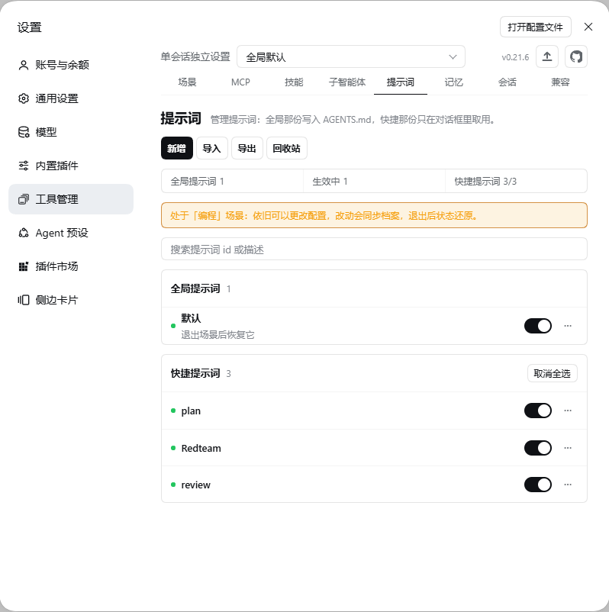Image resolution: width=609 pixels, height=612 pixels.
Task: Switch to the MCP tab
Action: (x=240, y=82)
